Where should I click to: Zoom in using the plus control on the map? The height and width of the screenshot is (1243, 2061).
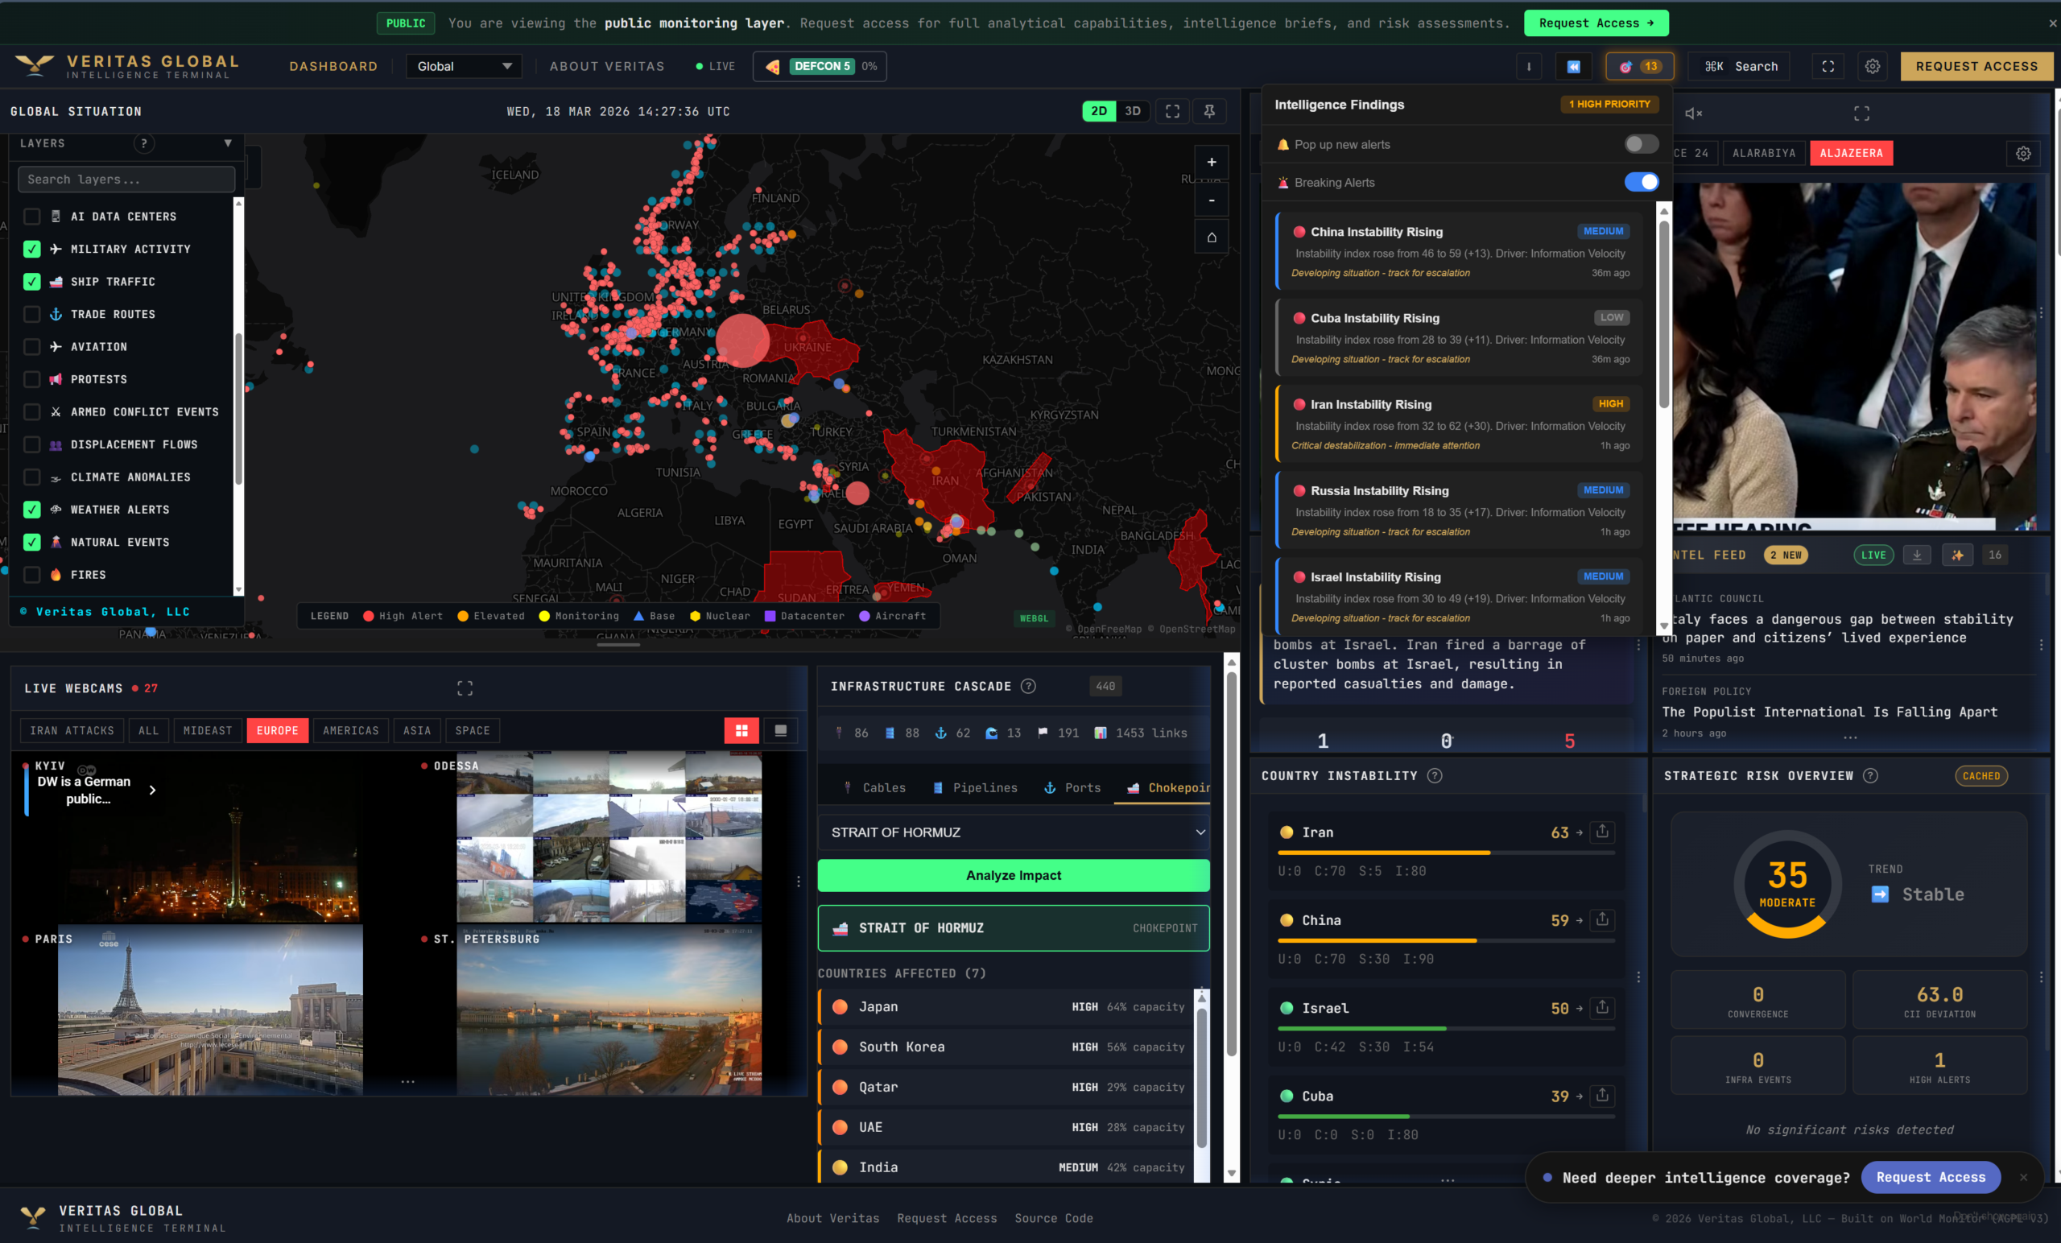(1211, 163)
